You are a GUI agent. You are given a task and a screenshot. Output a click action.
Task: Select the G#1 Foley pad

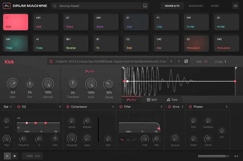tap(16, 44)
